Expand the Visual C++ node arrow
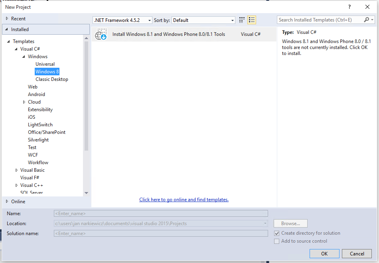379x263 pixels. pyautogui.click(x=16, y=185)
